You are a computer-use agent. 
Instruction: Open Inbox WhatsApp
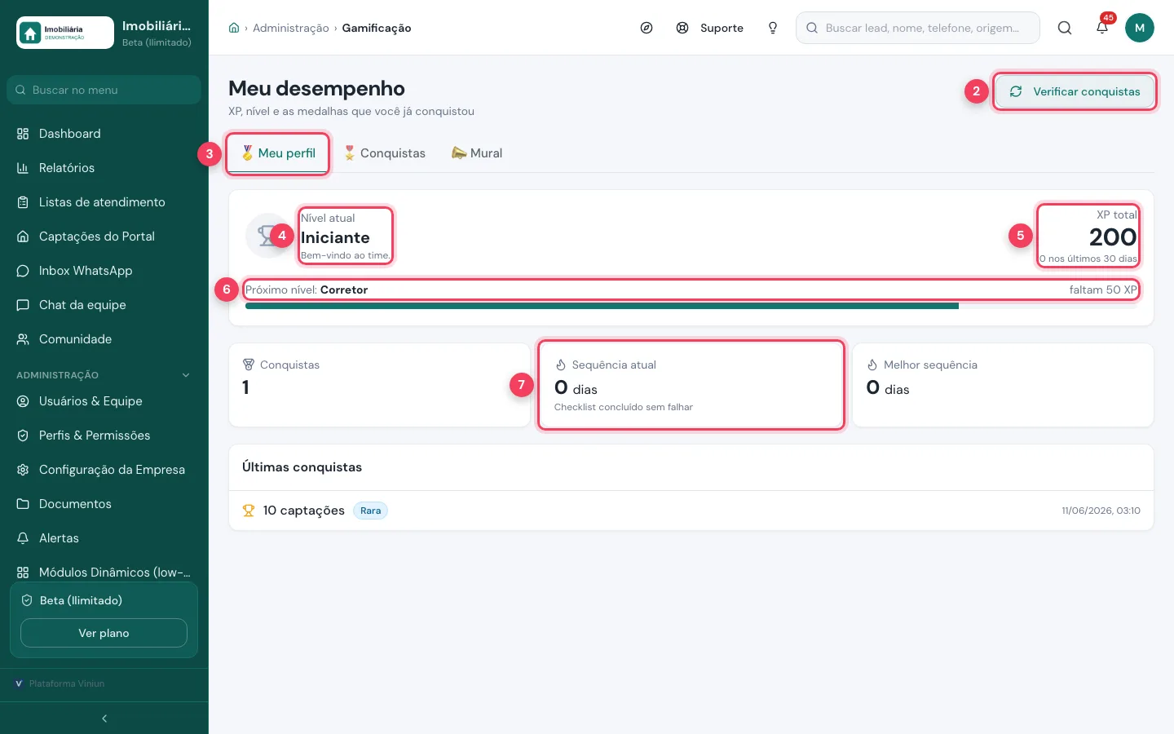[104, 271]
